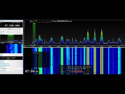Click the volume slider thumb near 100

click(x=17, y=32)
